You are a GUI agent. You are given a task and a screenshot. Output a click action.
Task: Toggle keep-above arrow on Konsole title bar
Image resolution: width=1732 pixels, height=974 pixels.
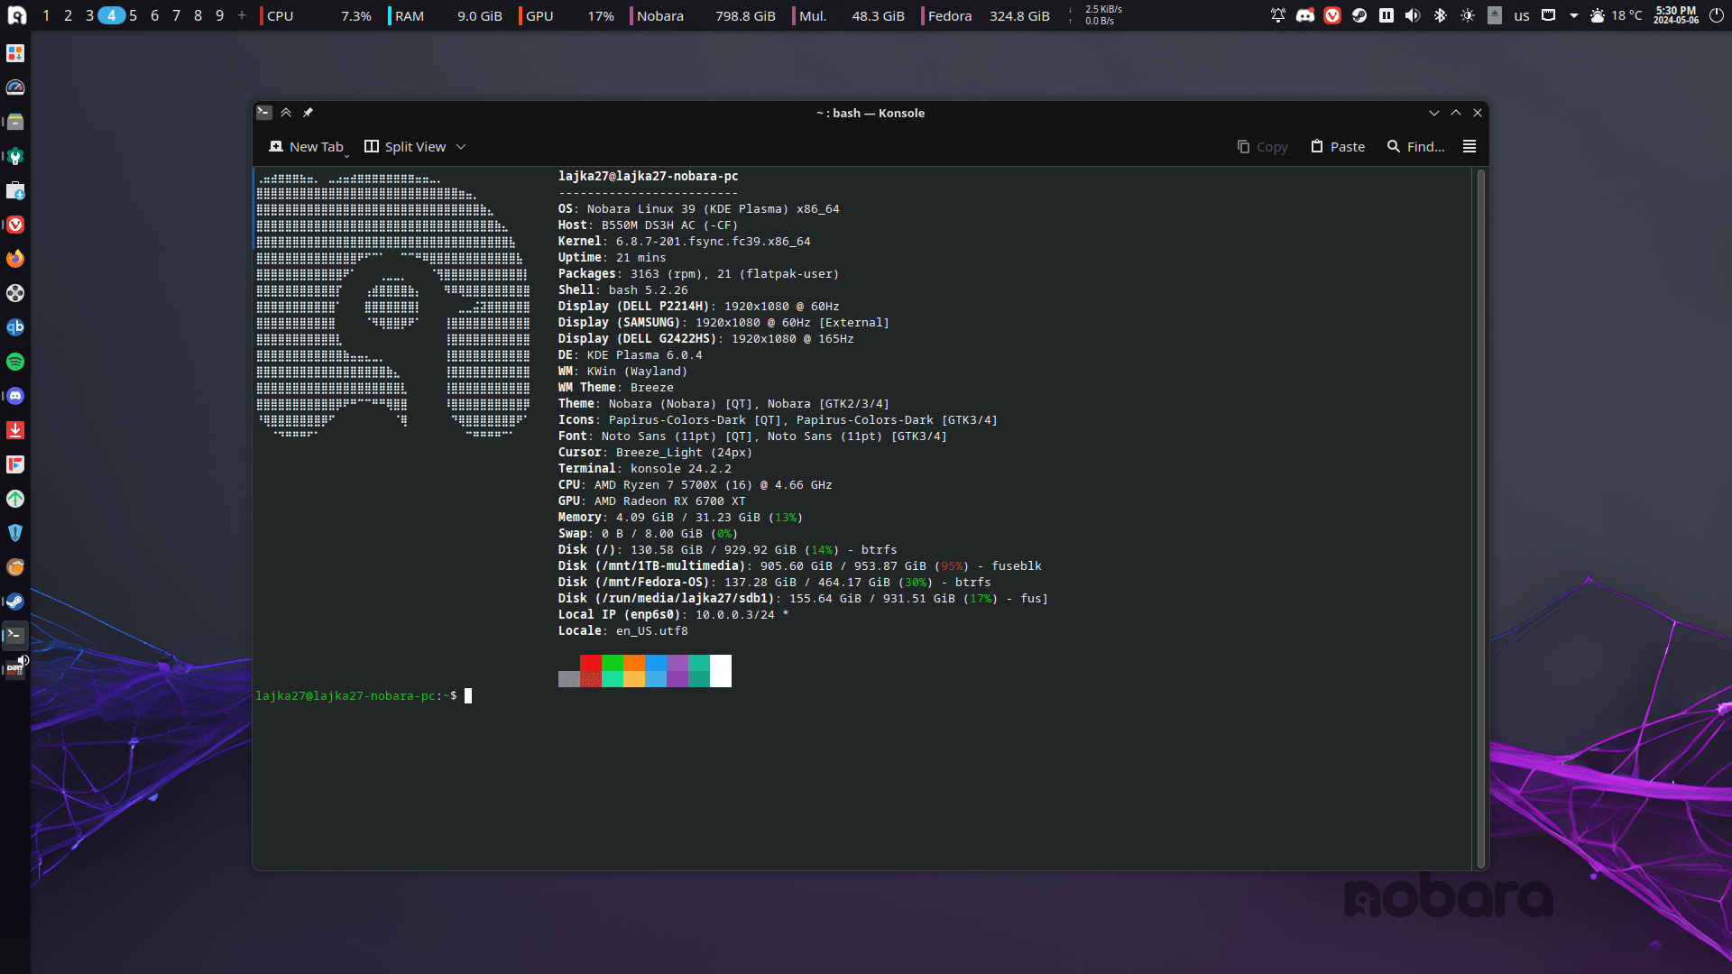tap(286, 113)
